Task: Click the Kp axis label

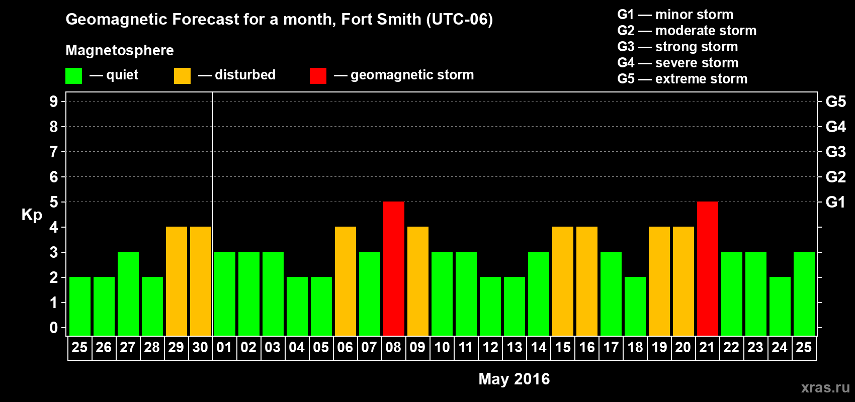Action: click(32, 215)
